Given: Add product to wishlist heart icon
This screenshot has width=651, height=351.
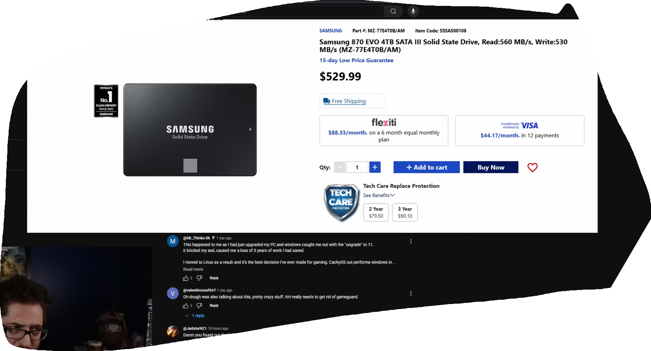Looking at the screenshot, I should (533, 167).
